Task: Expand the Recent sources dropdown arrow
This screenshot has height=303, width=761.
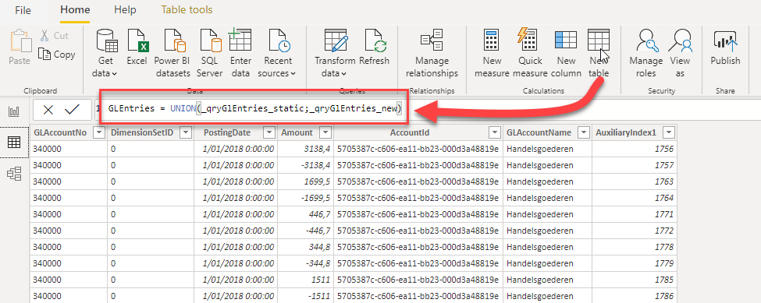Action: click(x=293, y=74)
